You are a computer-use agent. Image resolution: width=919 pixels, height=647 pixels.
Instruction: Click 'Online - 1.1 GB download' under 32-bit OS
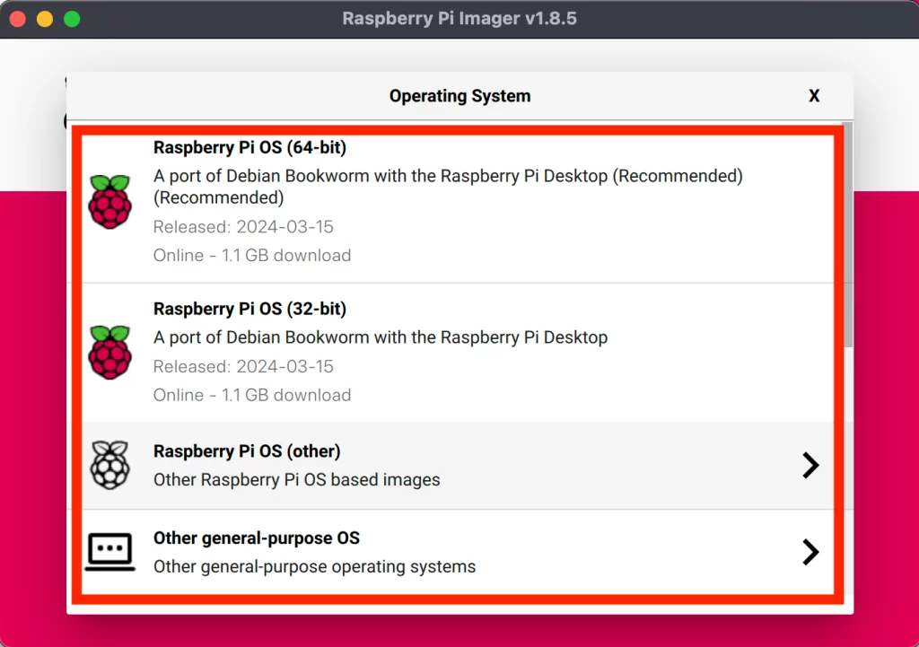click(x=252, y=395)
